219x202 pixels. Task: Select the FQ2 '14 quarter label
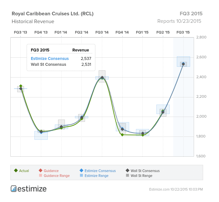[x=81, y=32]
